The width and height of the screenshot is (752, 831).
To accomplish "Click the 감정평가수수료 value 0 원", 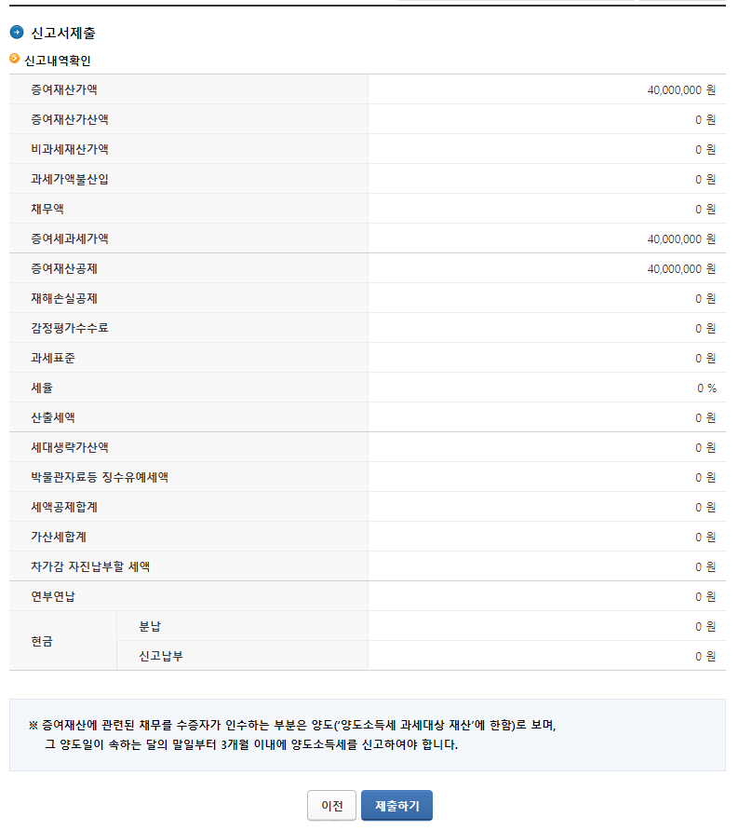I will pos(705,328).
